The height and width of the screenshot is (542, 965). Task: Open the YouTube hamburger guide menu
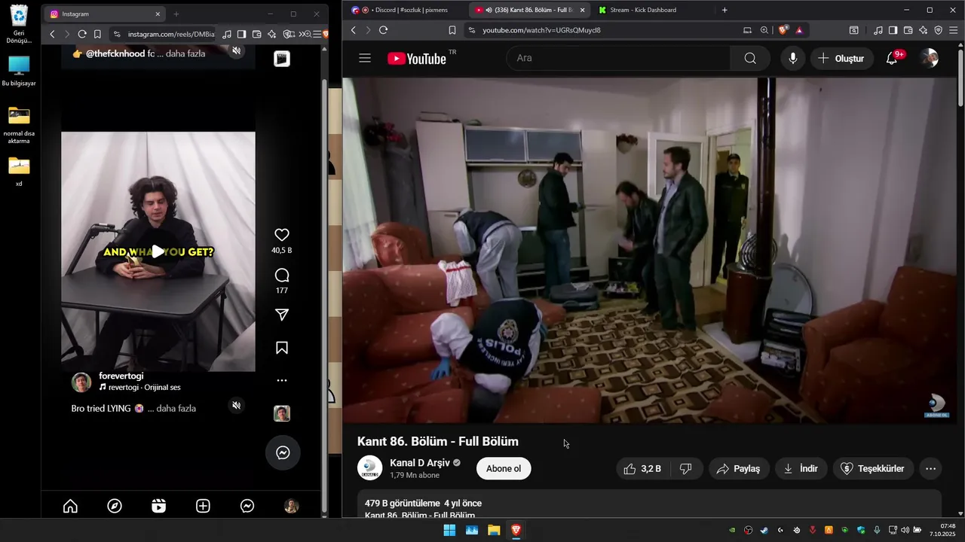point(365,58)
